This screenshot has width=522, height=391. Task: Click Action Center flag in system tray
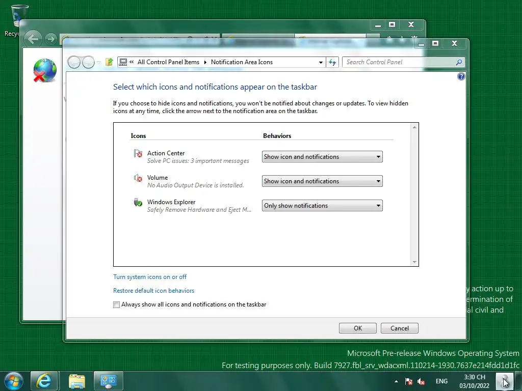409,381
